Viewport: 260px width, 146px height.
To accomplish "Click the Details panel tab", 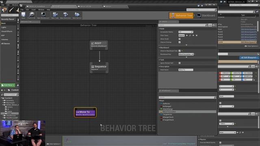I will (x=169, y=21).
